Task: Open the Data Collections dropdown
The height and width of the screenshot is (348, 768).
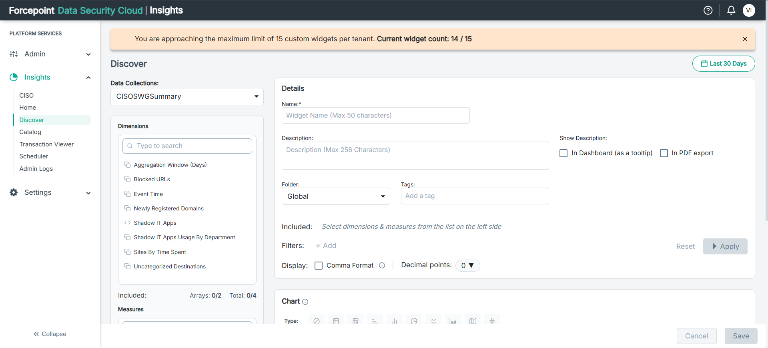Action: click(187, 96)
